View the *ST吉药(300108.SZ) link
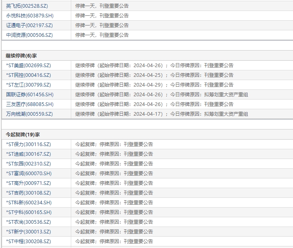The image size is (293, 248). tap(28, 193)
